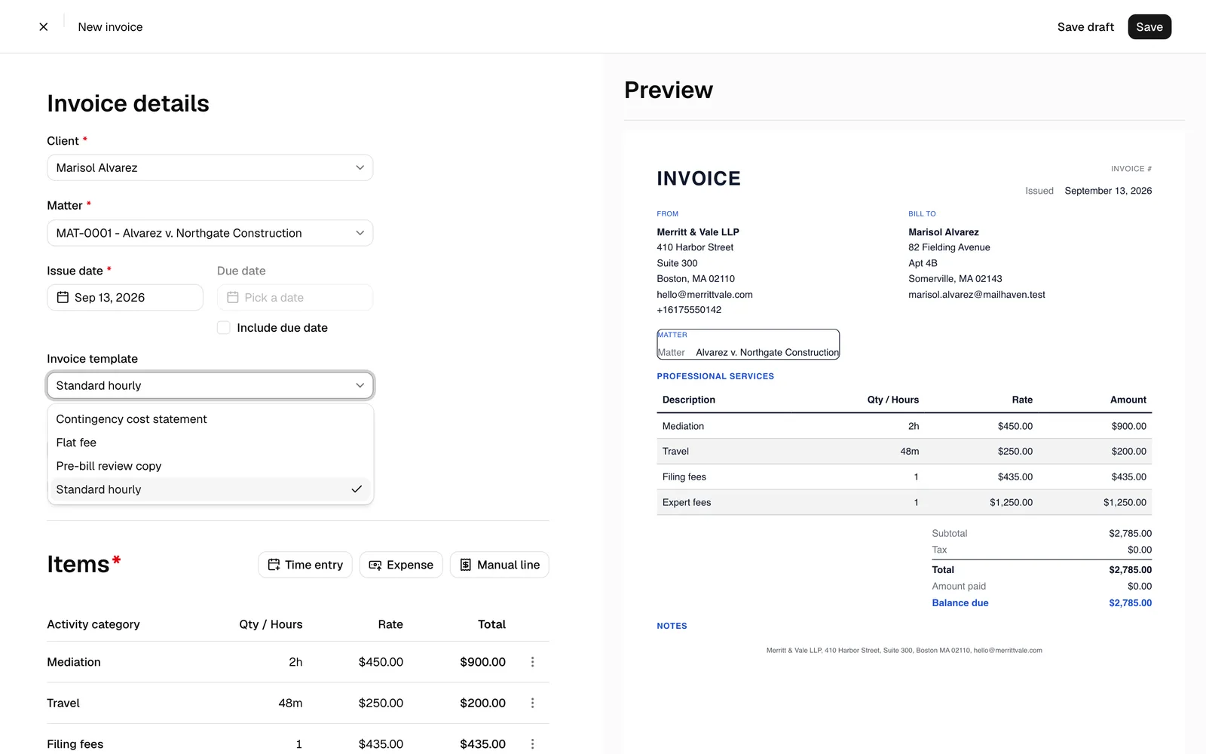The width and height of the screenshot is (1206, 754).
Task: Click issued date September 13, 2026 in preview
Action: tap(1107, 191)
